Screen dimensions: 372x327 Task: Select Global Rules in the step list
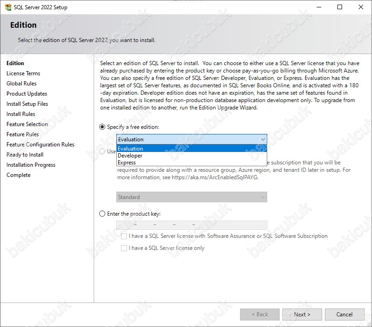coord(21,84)
